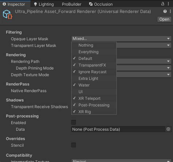Click the Overrides section header
The image size is (173, 162).
[x=15, y=139]
